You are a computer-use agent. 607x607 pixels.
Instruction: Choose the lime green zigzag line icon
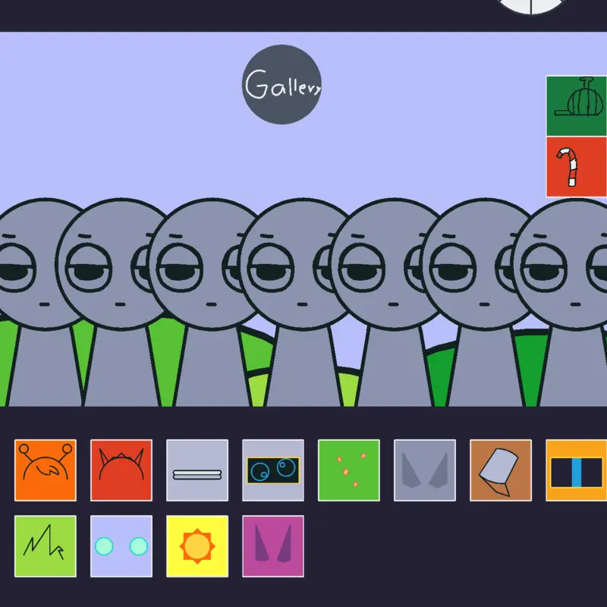[46, 546]
